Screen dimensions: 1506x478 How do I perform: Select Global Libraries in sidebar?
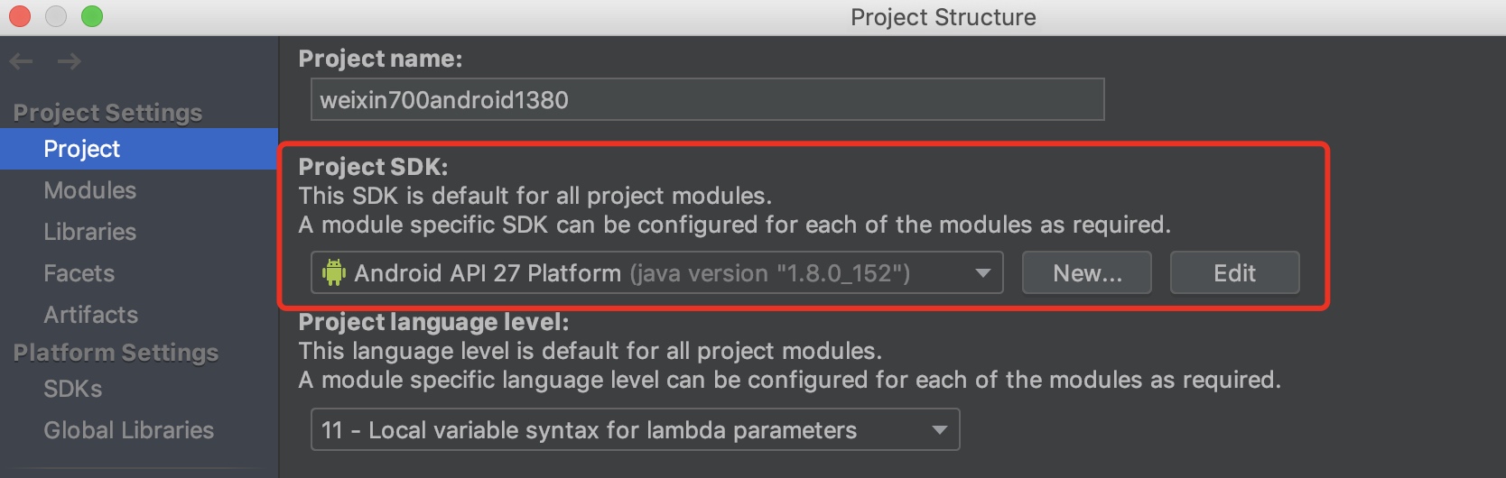point(129,430)
